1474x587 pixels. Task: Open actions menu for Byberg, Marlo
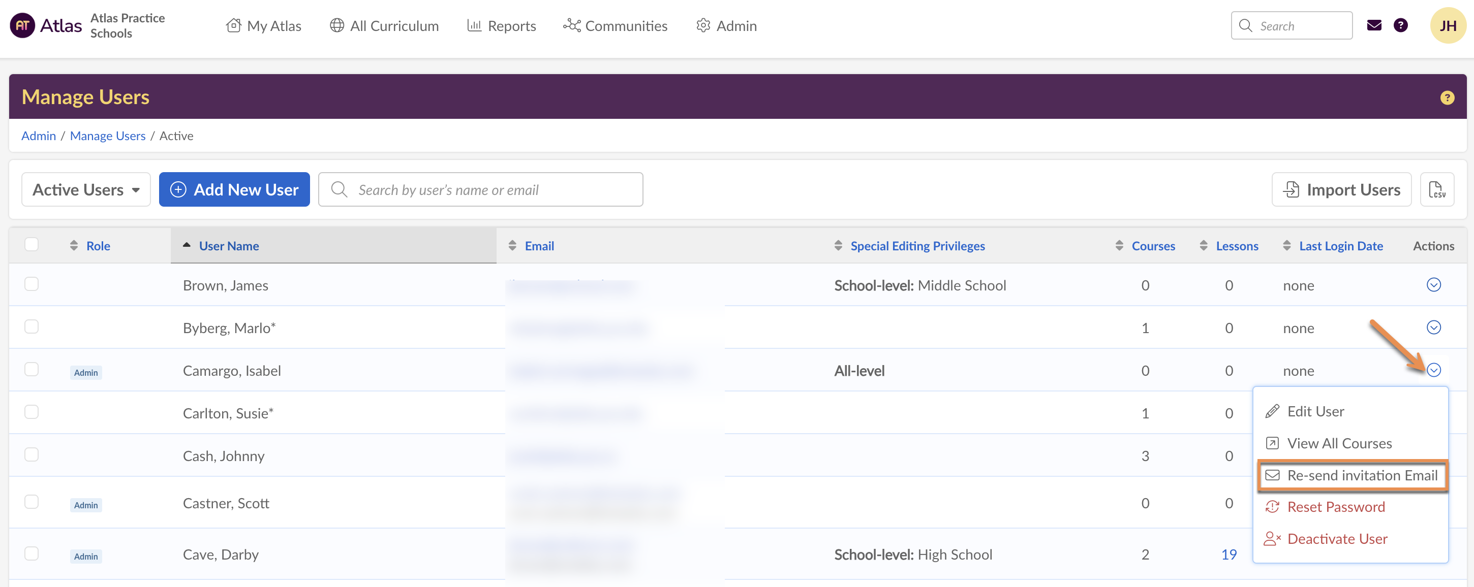[1433, 327]
